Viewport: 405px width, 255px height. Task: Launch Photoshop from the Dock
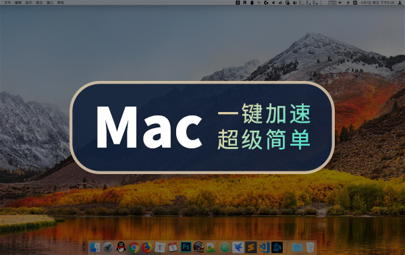[186, 248]
